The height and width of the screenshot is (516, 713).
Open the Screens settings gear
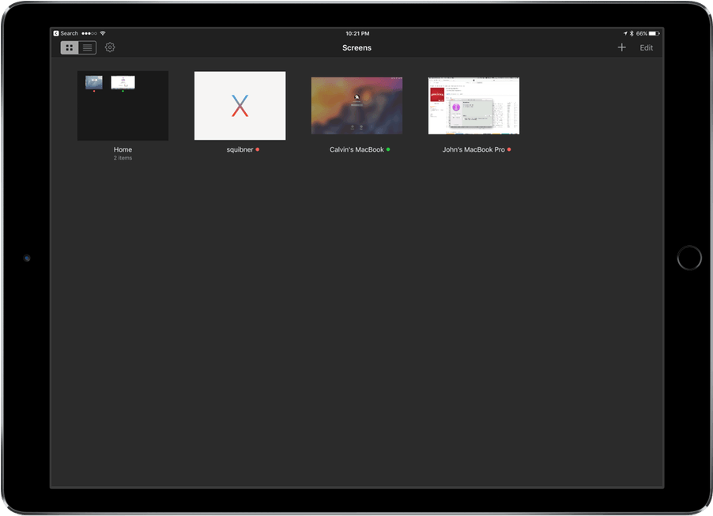109,47
